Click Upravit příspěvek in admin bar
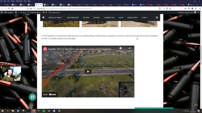 pos(34,13)
